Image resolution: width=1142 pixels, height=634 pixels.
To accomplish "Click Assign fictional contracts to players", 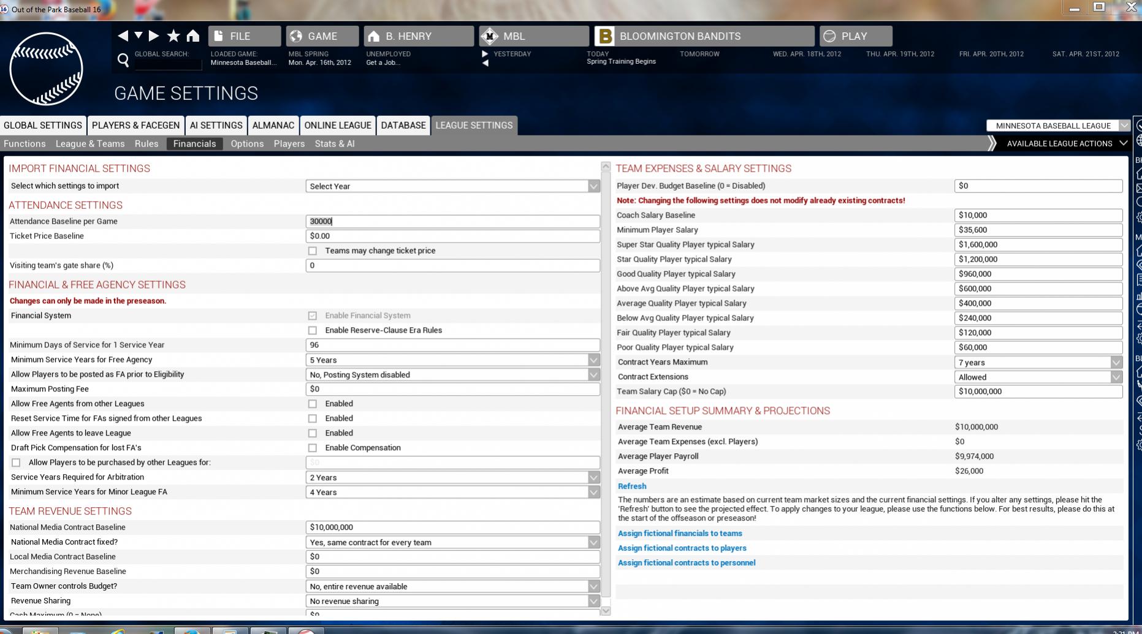I will click(x=682, y=548).
